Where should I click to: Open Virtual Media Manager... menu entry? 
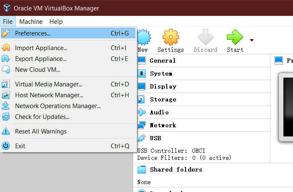pyautogui.click(x=68, y=84)
